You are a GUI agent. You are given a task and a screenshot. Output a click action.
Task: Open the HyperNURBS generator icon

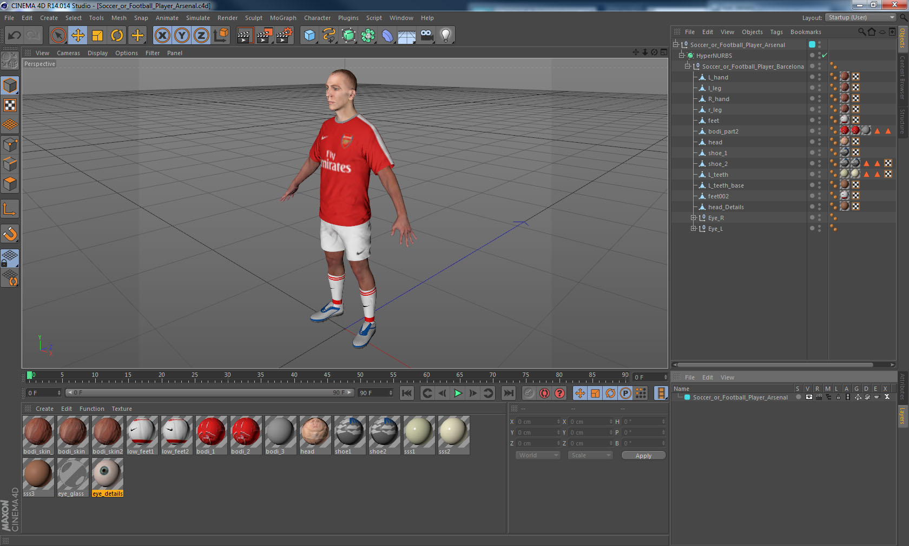coord(348,36)
